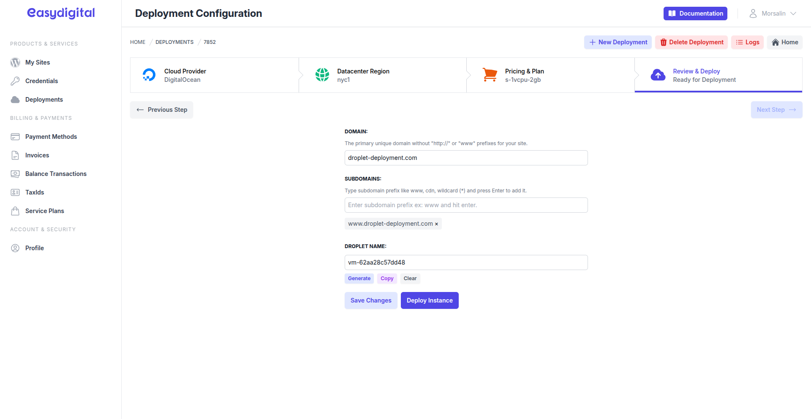Focus the subdomain prefix input field
This screenshot has height=419, width=811.
click(x=466, y=205)
